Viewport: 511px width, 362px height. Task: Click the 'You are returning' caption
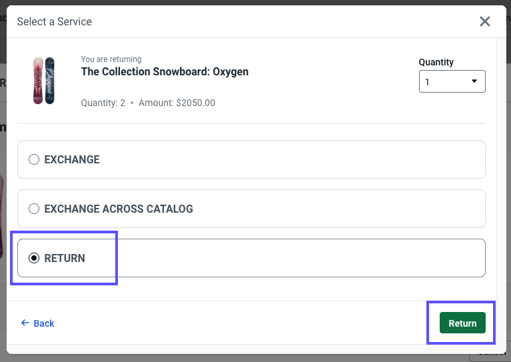pyautogui.click(x=111, y=59)
